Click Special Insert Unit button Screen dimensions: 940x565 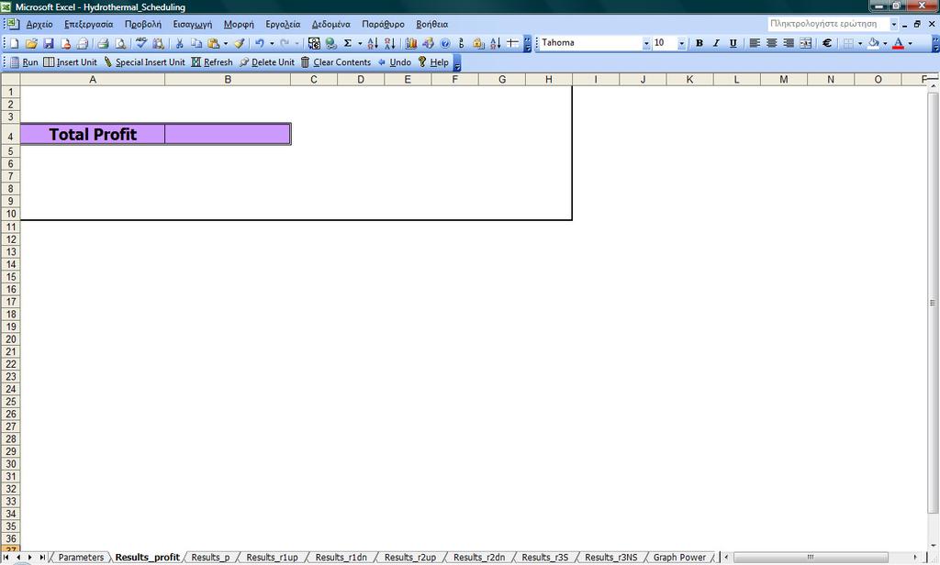(x=144, y=62)
